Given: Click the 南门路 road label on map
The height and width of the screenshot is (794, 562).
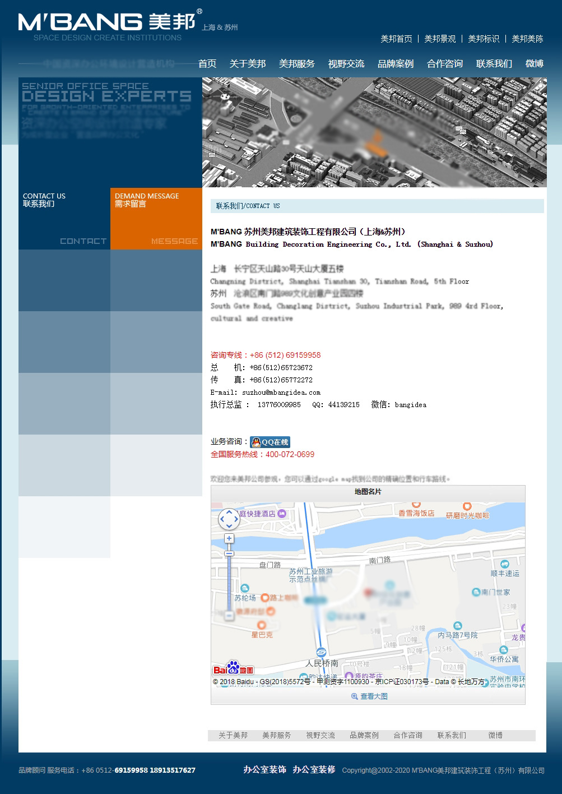Looking at the screenshot, I should (x=380, y=560).
